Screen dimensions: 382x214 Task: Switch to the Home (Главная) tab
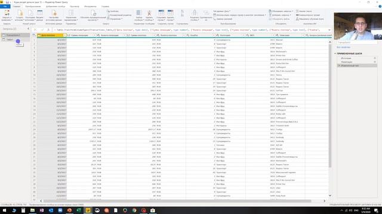(x=17, y=7)
